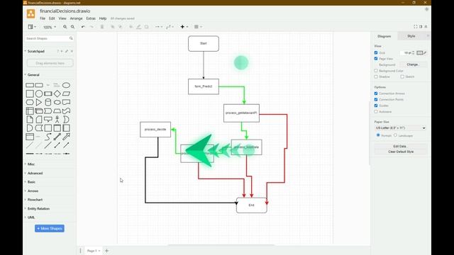Pick the ellipse shape in General palette
This screenshot has height=255, width=454.
click(x=66, y=85)
